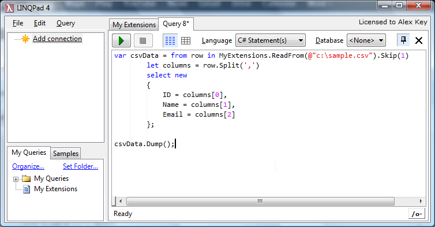Switch to the My Extensions tab
Viewport: 435px width, 227px height.
coord(134,25)
